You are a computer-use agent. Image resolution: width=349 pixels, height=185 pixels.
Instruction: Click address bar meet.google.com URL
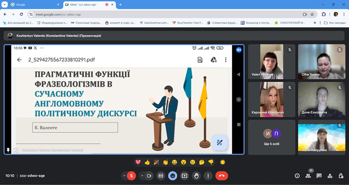(x=58, y=14)
